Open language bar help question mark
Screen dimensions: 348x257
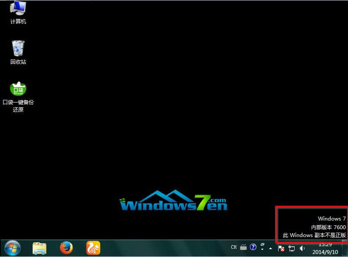tap(253, 247)
